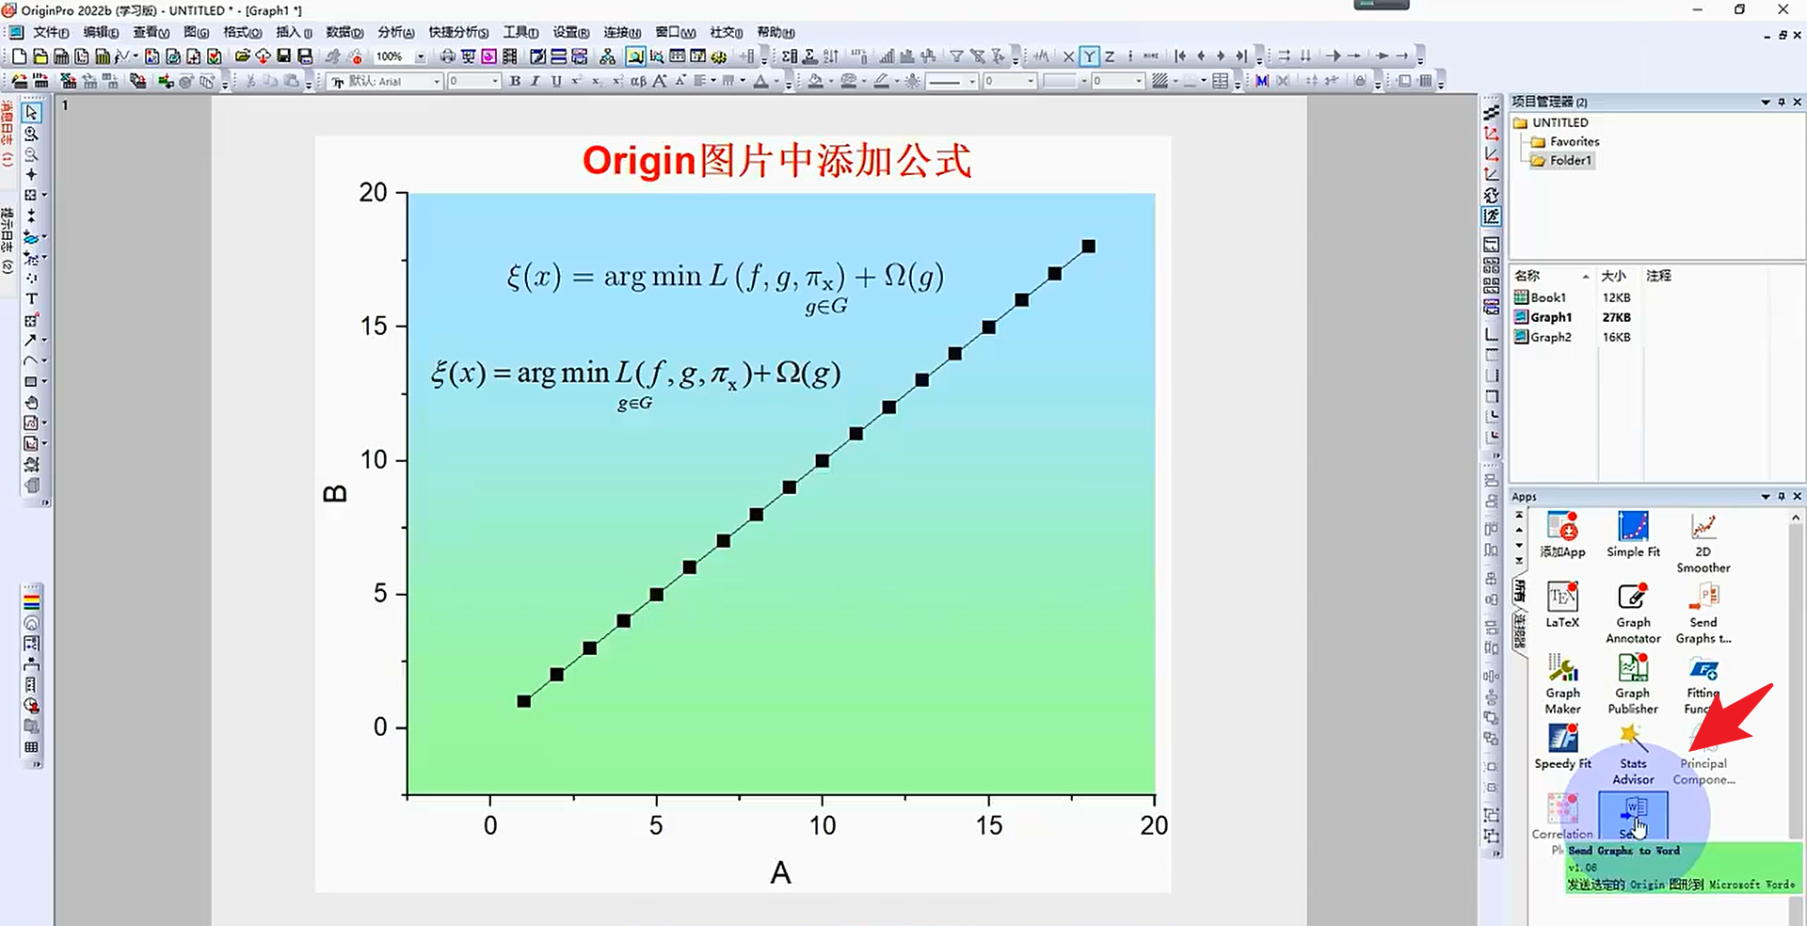Sort by 名称 name column header
Screen dimensions: 1807x926
coord(1552,276)
